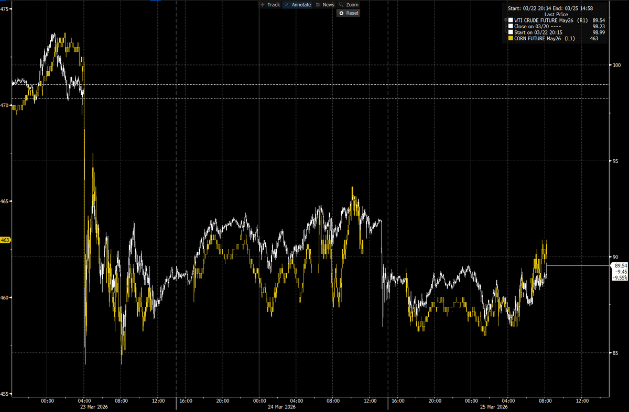The width and height of the screenshot is (629, 412).
Task: Click the Track crosshair icon
Action: tap(263, 5)
